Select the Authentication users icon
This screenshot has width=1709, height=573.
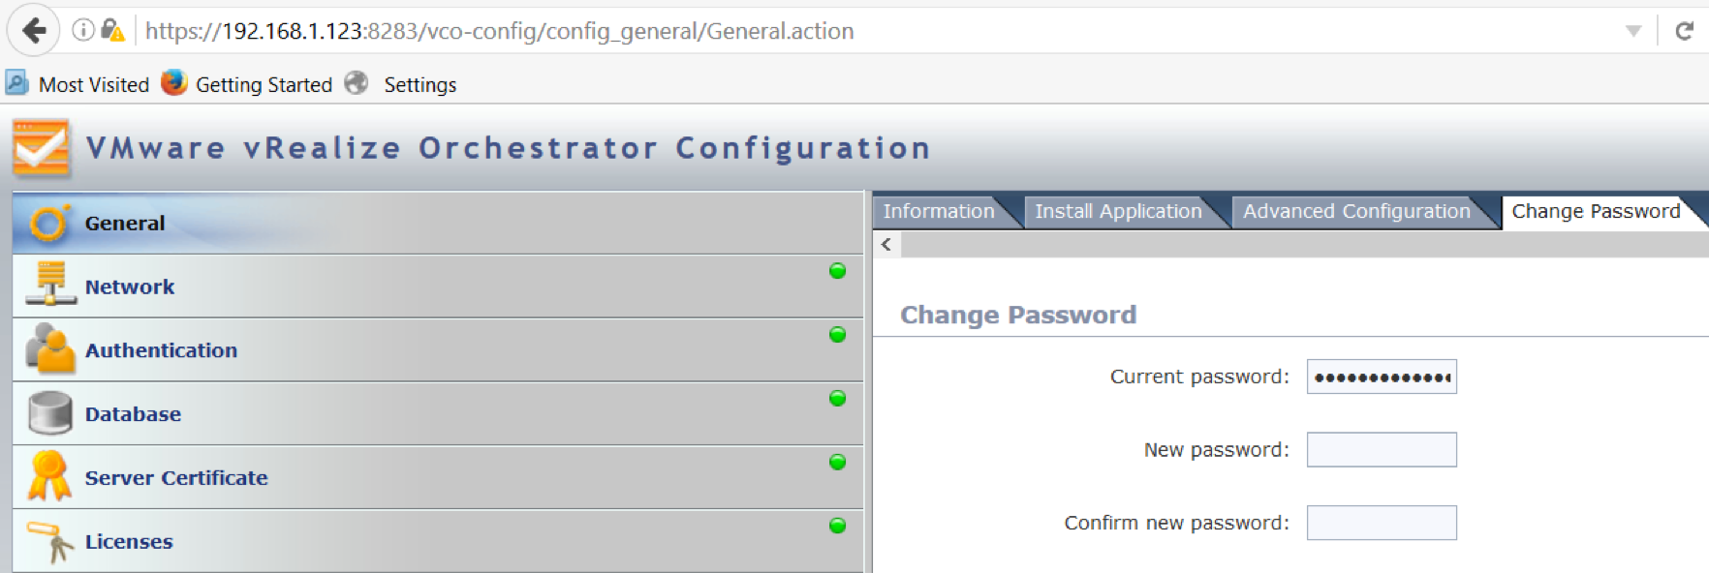pos(50,348)
